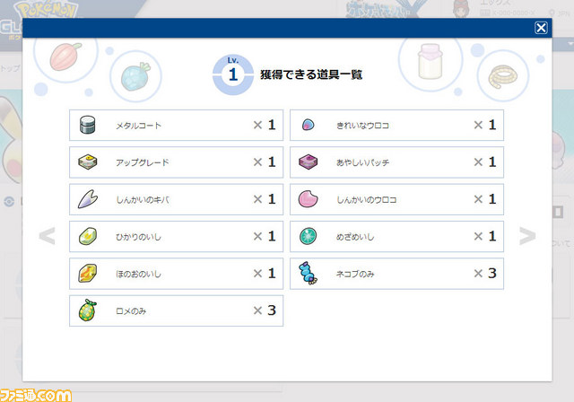Click the Metal Coat (メタルコート) item icon
The height and width of the screenshot is (402, 574).
[x=88, y=125]
